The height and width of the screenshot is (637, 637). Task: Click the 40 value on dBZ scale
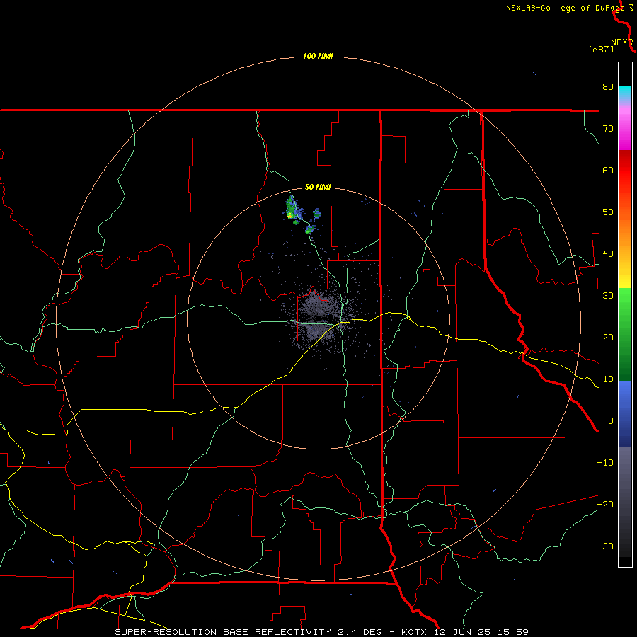point(608,254)
